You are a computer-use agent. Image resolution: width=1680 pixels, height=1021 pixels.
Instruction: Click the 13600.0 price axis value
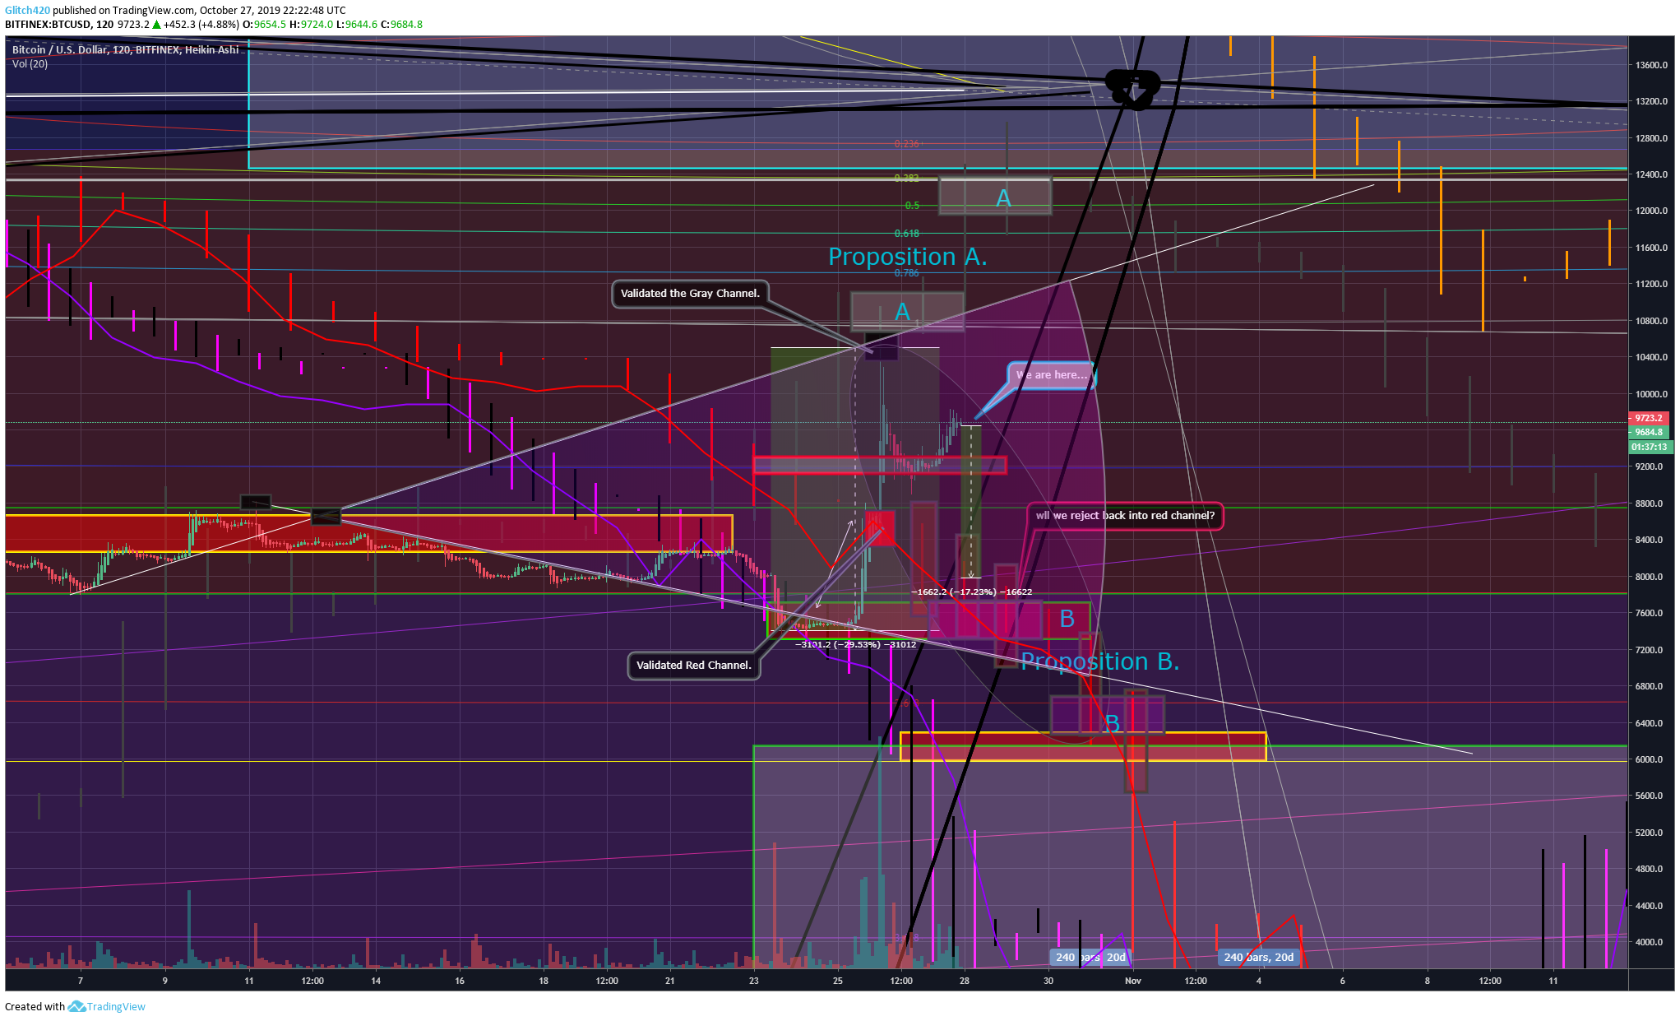[1651, 65]
